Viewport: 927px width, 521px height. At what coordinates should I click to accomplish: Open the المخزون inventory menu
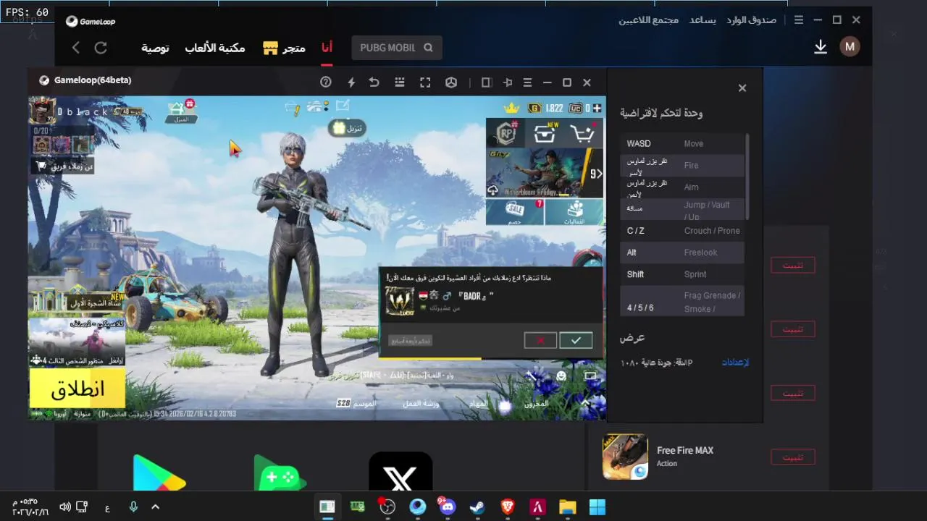[x=537, y=403]
